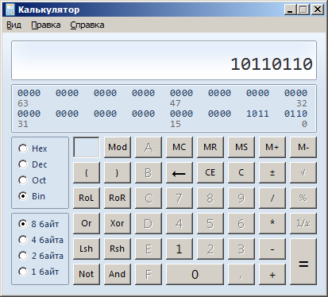328x297 pixels.
Task: Add to memory with M+
Action: click(x=272, y=148)
